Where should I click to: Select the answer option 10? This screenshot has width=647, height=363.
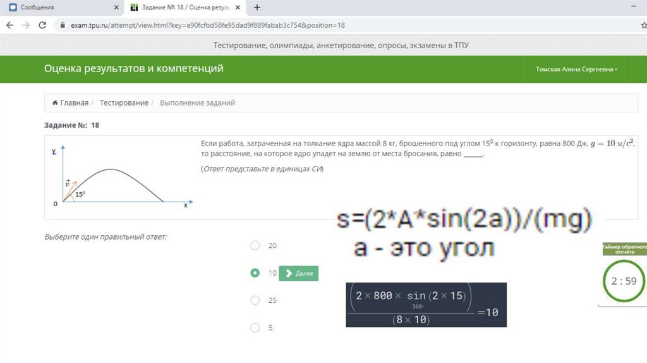tap(255, 273)
